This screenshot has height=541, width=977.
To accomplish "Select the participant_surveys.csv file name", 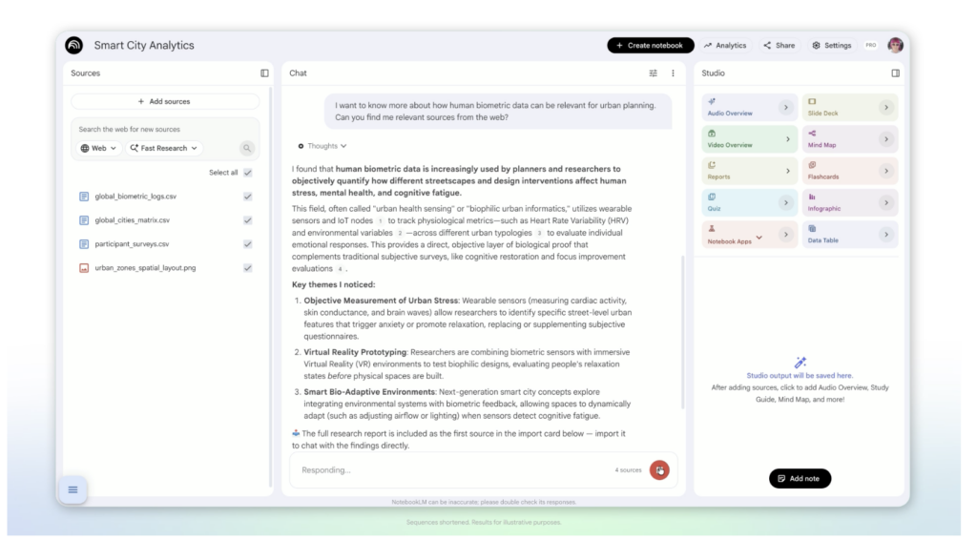I will click(132, 243).
